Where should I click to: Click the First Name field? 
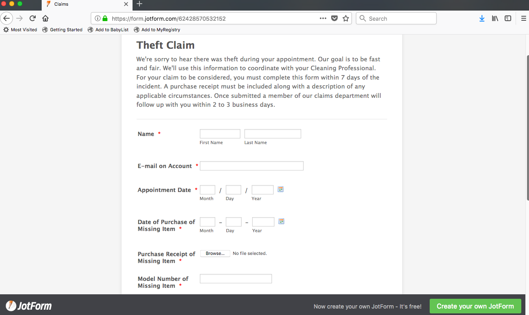click(x=220, y=134)
